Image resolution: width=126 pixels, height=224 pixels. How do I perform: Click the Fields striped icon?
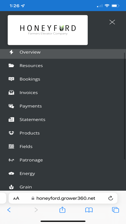pyautogui.click(x=11, y=146)
